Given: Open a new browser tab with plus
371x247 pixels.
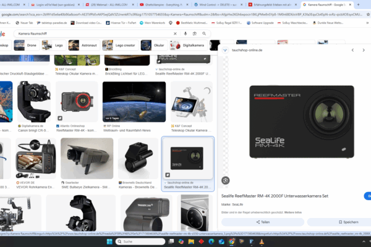Looking at the screenshot, I should [x=359, y=4].
